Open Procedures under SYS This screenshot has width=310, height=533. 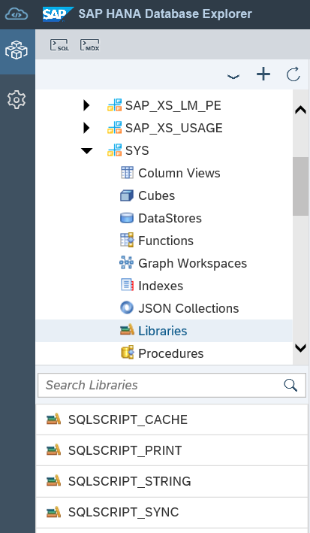point(171,353)
